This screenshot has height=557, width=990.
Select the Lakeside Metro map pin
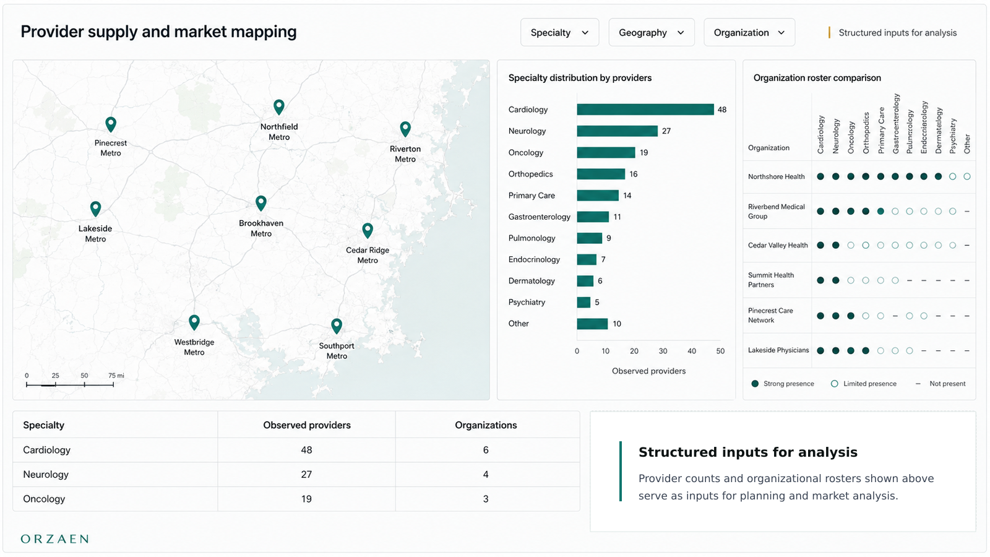[x=95, y=209]
